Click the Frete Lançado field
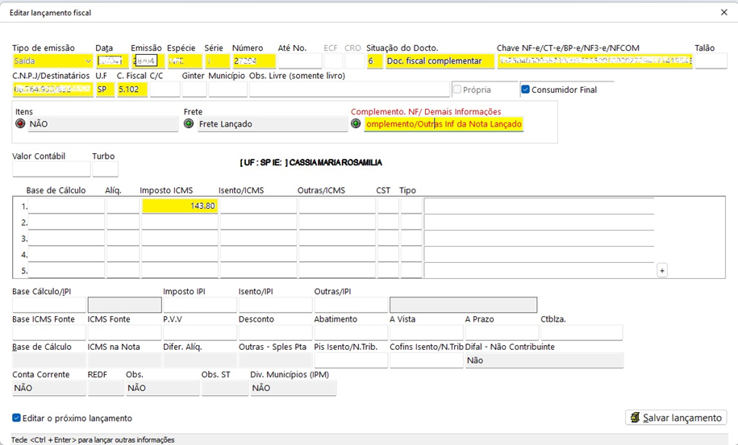 click(x=273, y=124)
